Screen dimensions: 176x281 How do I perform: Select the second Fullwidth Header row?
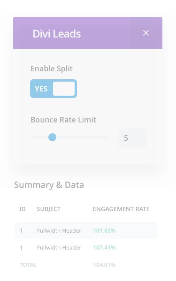[x=86, y=248]
